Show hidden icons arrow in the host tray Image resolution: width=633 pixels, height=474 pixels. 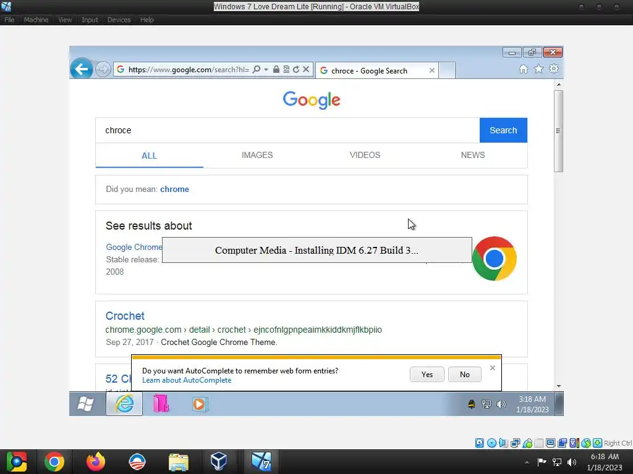point(527,462)
